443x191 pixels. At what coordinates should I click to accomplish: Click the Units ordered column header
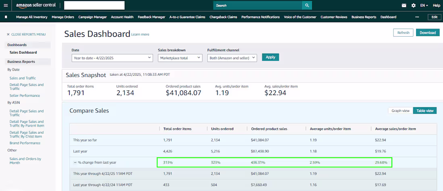[222, 129]
